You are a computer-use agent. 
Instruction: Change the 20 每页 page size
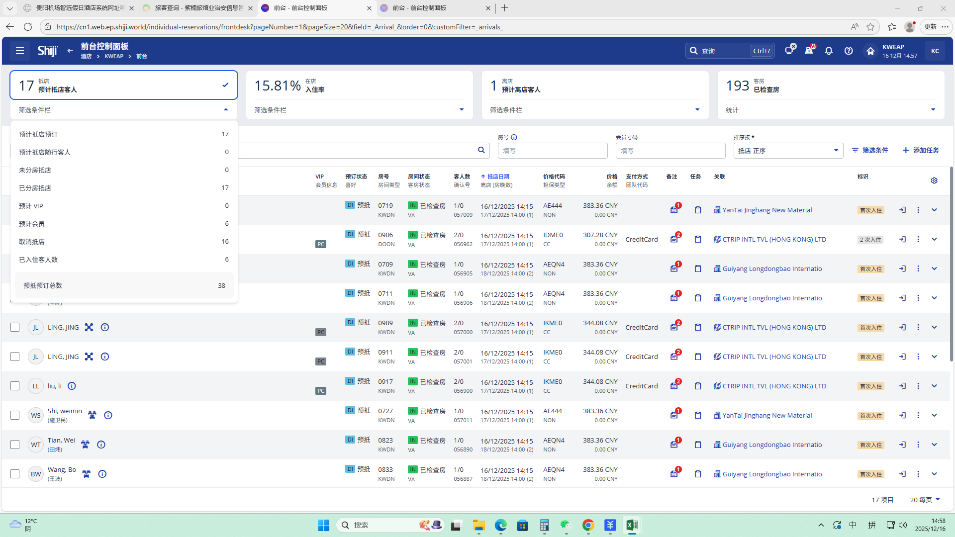coord(925,500)
